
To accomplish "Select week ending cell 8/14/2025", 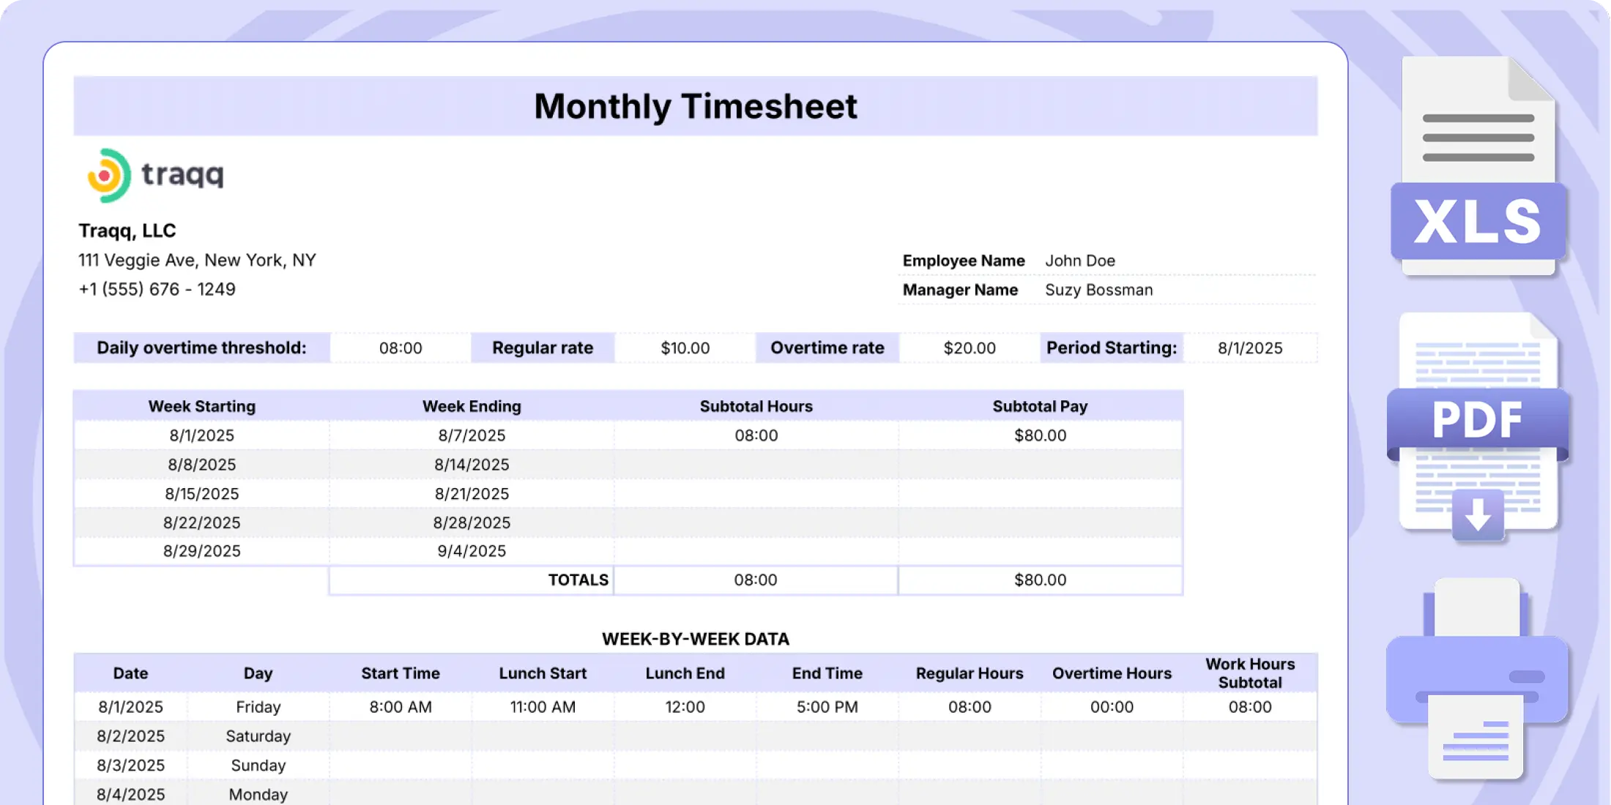I will tap(472, 465).
